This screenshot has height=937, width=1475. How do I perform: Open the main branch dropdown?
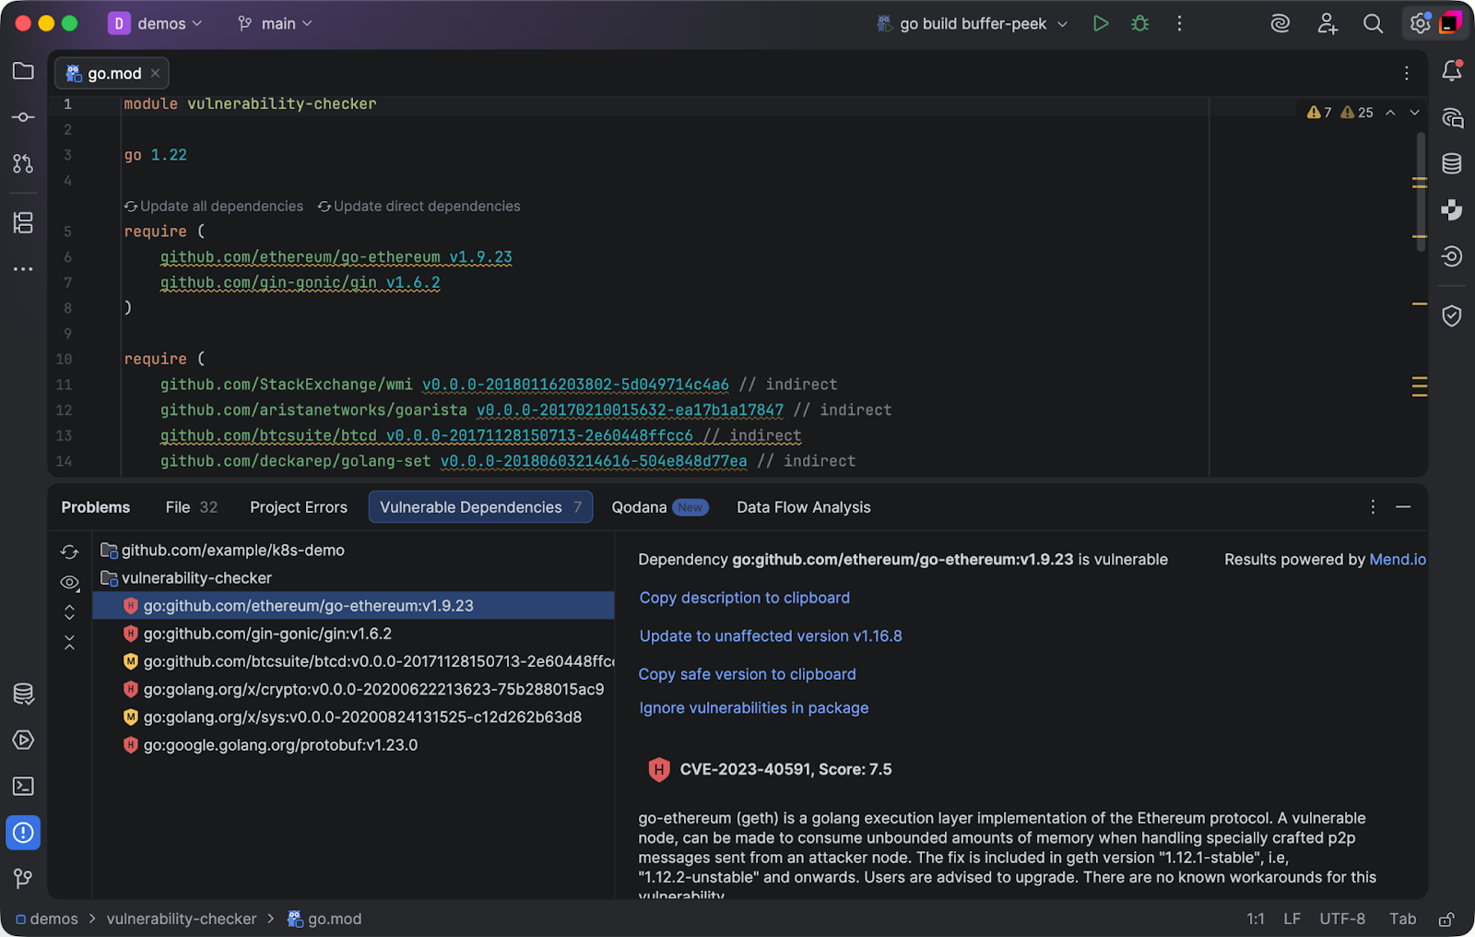click(276, 24)
